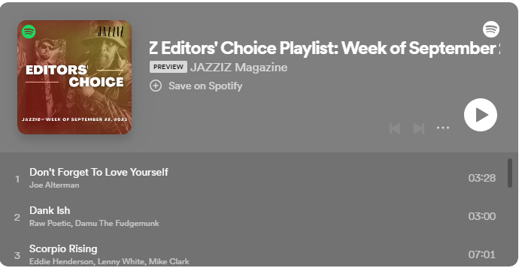Click the green Spotify logo on cover art
The image size is (519, 271).
click(29, 32)
